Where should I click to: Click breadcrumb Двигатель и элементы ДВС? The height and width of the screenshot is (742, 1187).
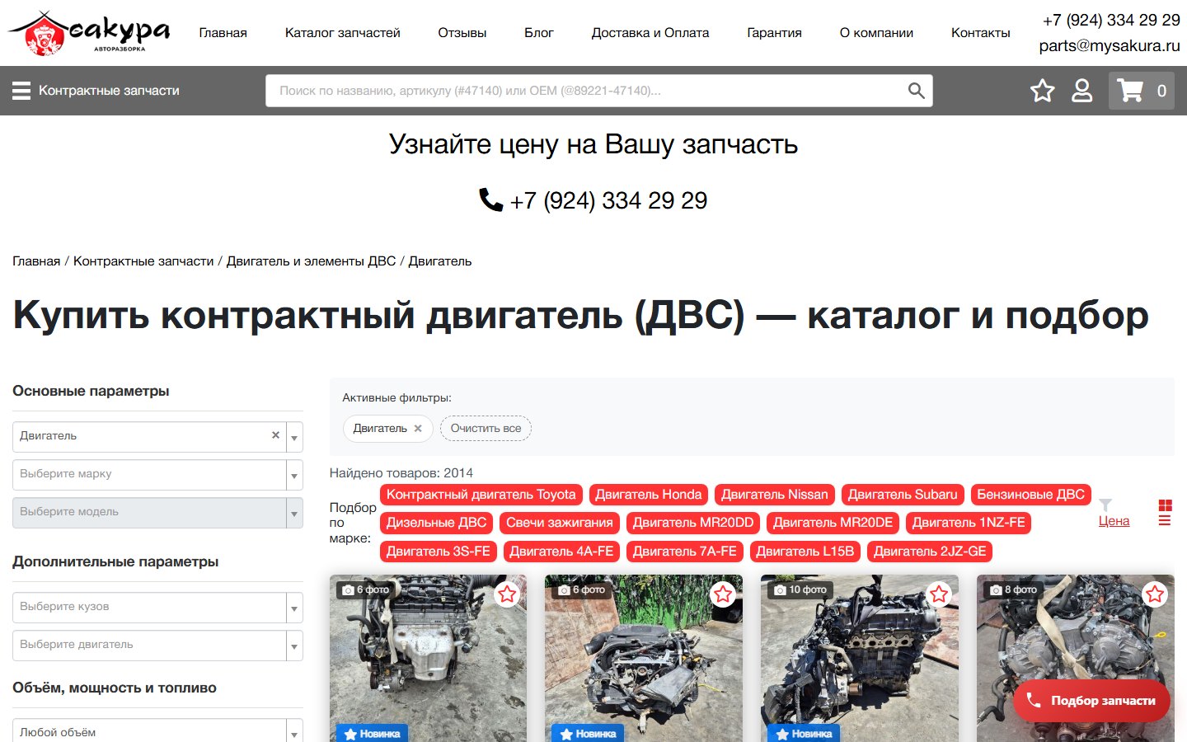312,261
